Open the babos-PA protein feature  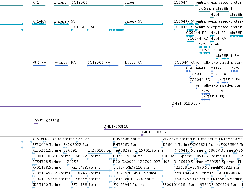pyautogui.click(x=144, y=65)
